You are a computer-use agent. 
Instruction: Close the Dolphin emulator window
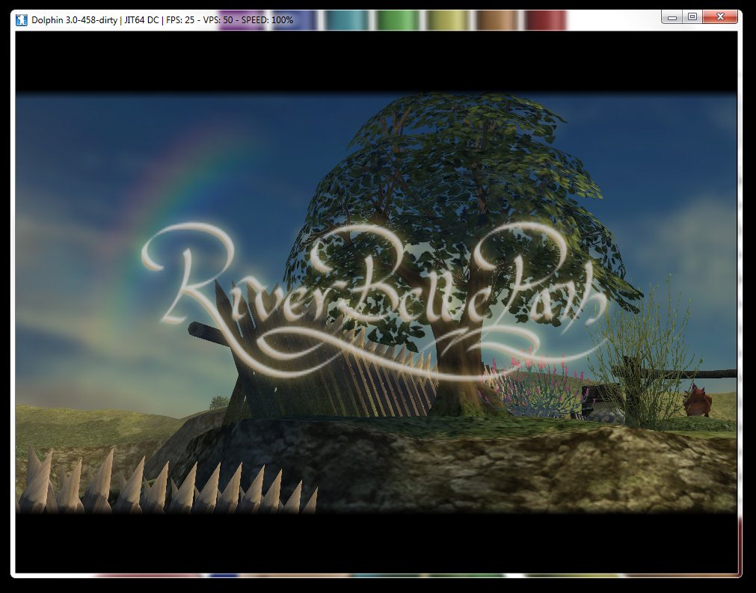click(721, 16)
